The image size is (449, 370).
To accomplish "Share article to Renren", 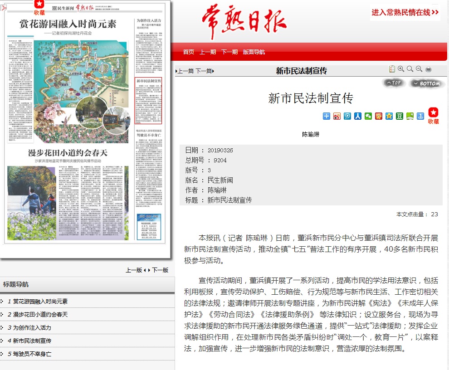I will 358,116.
